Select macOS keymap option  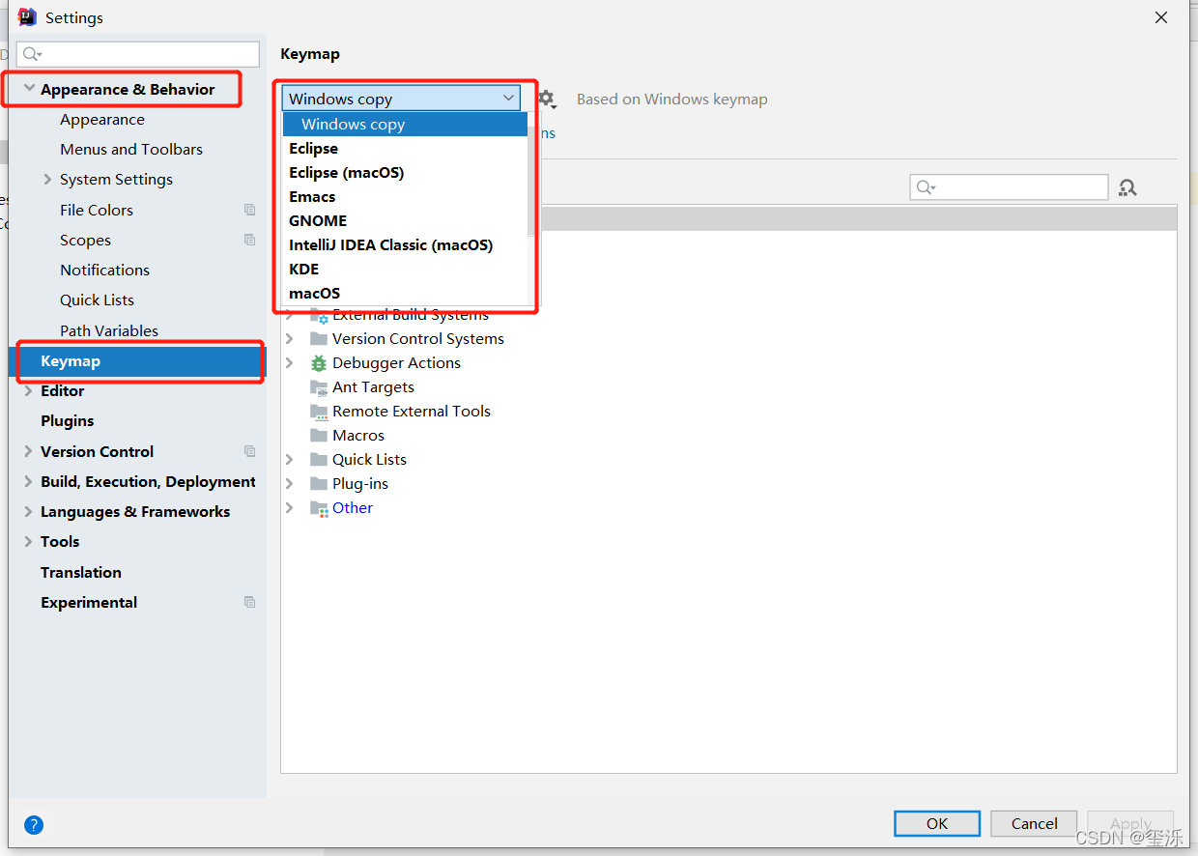[x=405, y=294]
